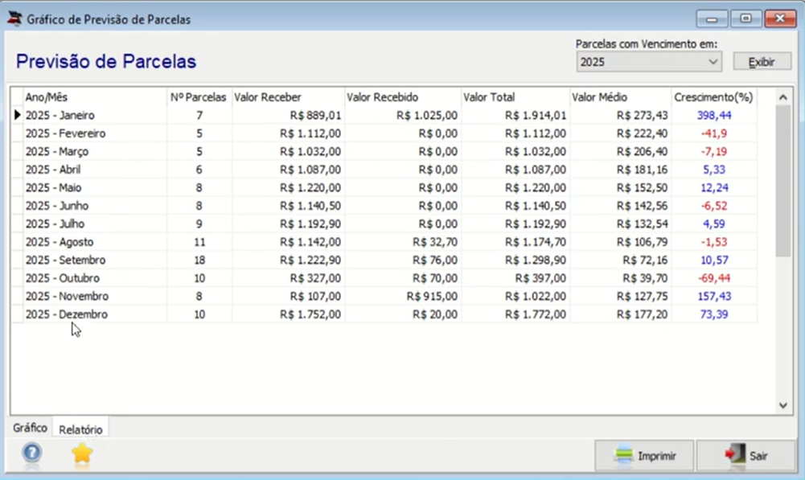The width and height of the screenshot is (805, 480).
Task: Select the 2025 - Julho row
Action: coord(384,224)
